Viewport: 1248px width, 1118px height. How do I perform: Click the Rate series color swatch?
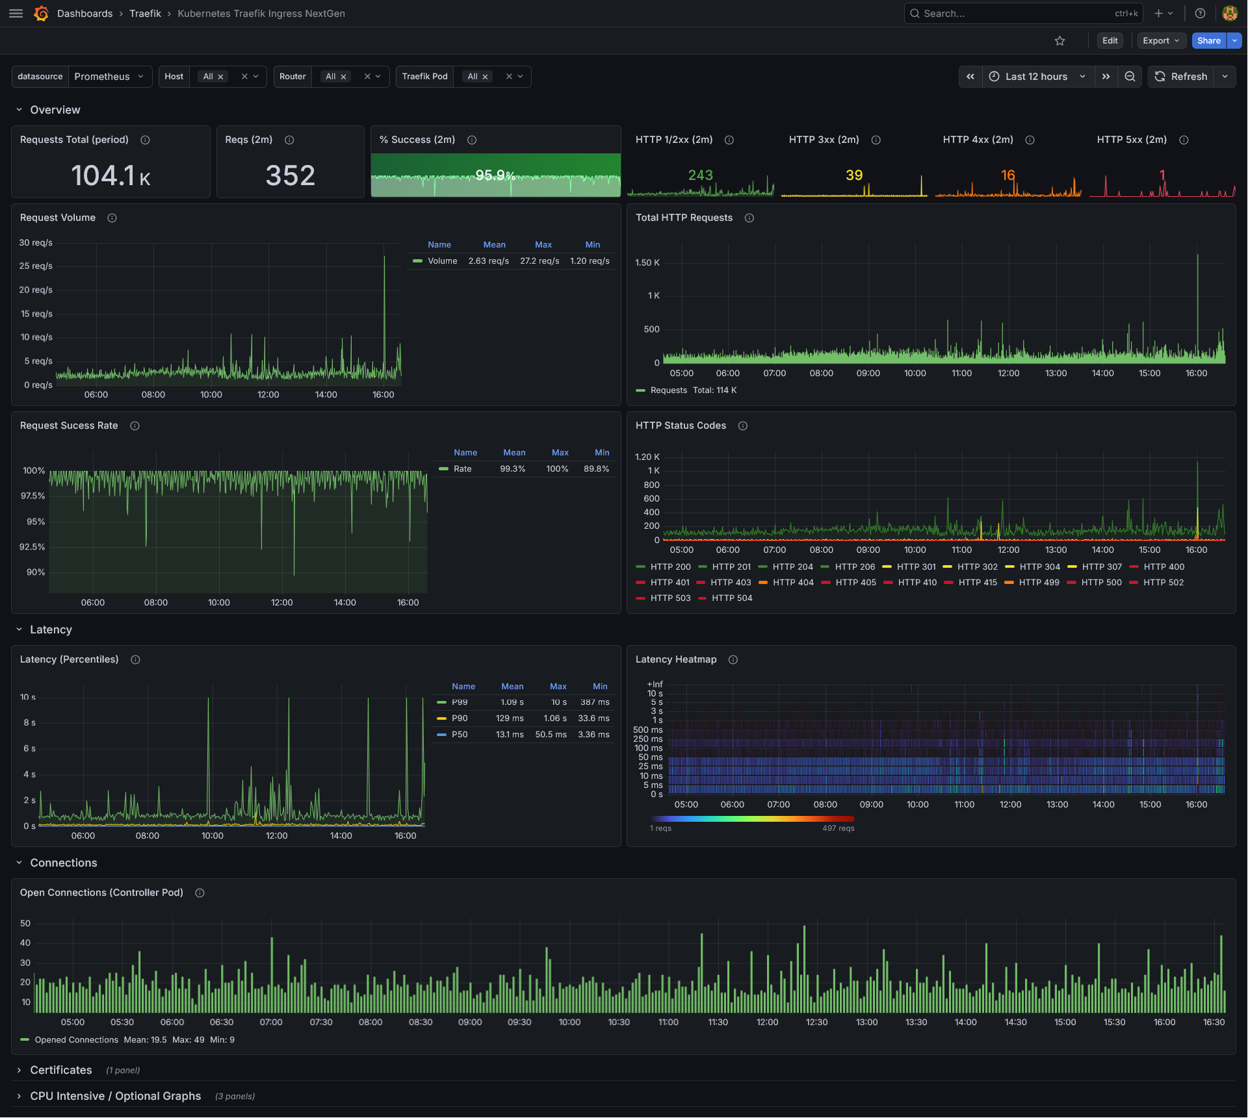(x=443, y=469)
